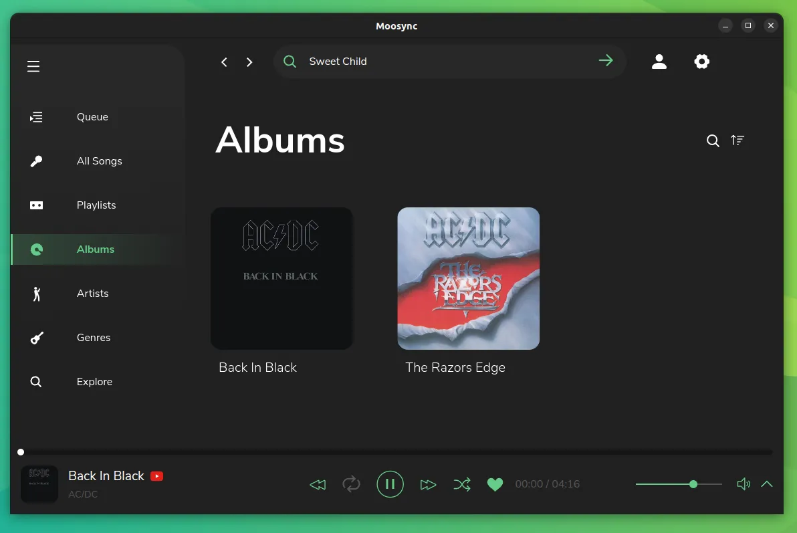Viewport: 797px width, 533px height.
Task: Mute audio with speaker icon
Action: coord(744,484)
